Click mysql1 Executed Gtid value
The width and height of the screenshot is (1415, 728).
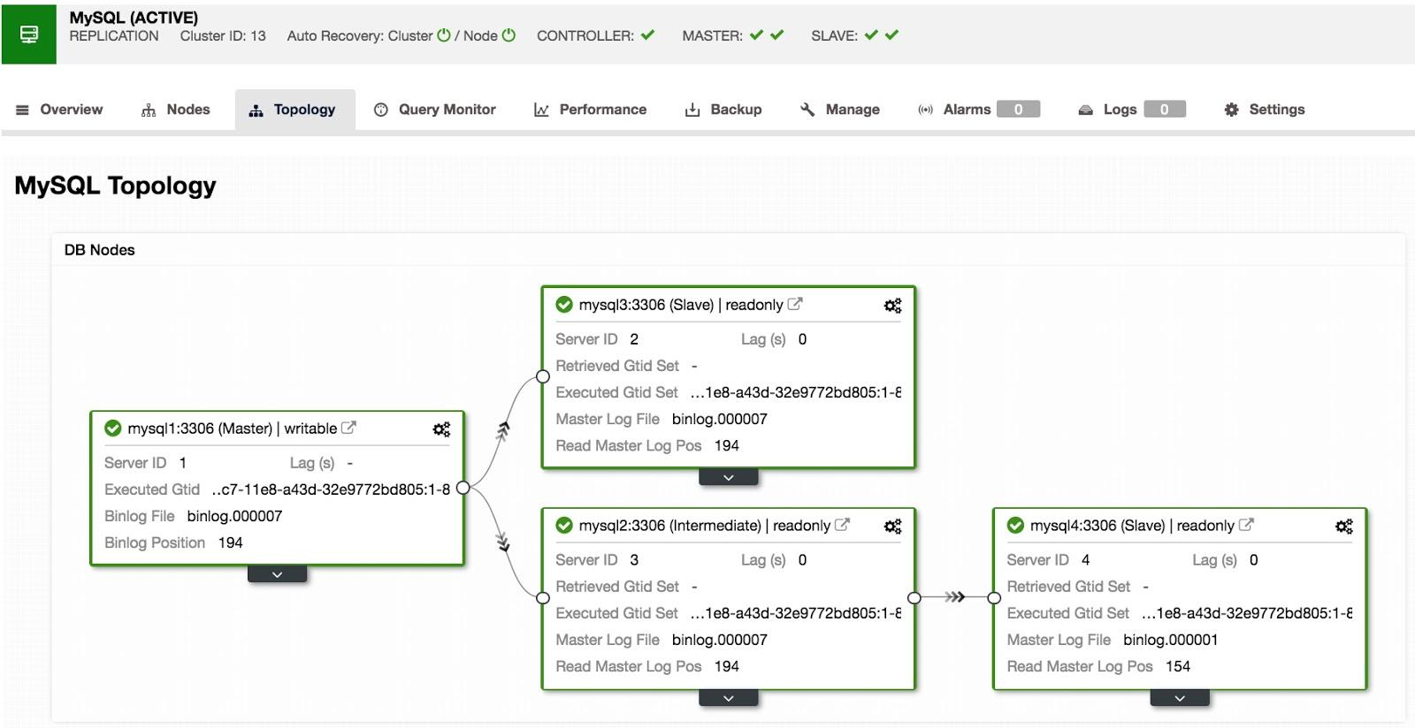pos(331,489)
